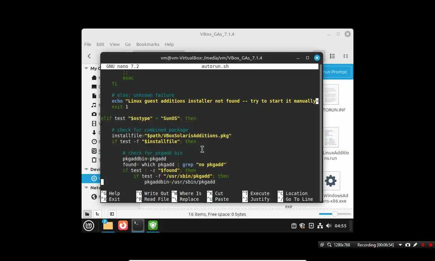This screenshot has height=261, width=435.
Task: Collapse Network section in sidebar
Action: (x=86, y=188)
